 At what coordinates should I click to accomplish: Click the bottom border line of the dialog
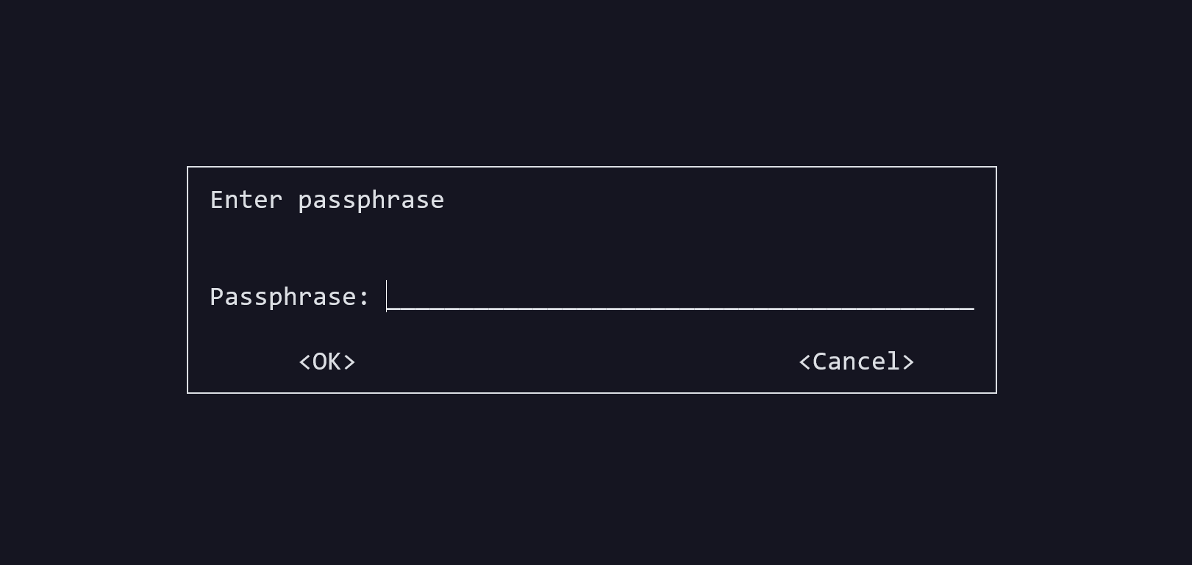point(592,393)
